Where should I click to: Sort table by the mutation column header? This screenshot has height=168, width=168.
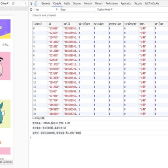click(100, 24)
